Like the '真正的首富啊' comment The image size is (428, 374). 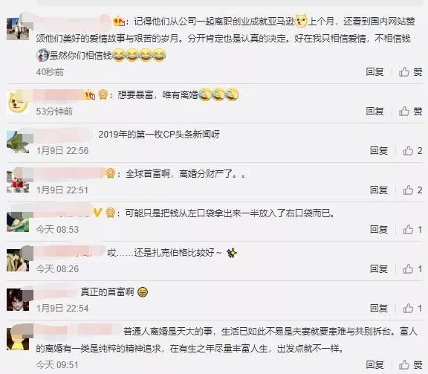(x=412, y=308)
